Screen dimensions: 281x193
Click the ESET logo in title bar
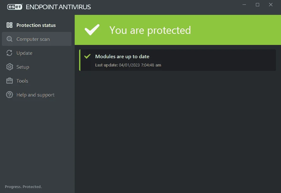coord(15,7)
